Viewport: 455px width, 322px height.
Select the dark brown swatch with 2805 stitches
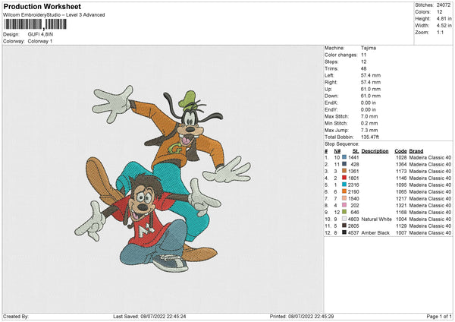pos(344,226)
